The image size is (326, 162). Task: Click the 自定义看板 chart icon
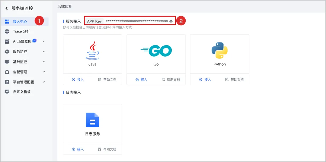(7, 92)
